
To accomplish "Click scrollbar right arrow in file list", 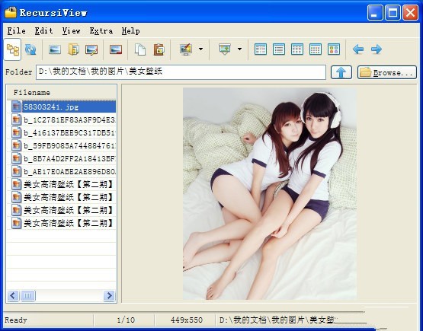I will pyautogui.click(x=109, y=296).
